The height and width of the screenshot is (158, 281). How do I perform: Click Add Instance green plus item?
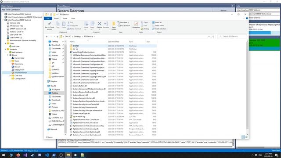tap(16, 52)
